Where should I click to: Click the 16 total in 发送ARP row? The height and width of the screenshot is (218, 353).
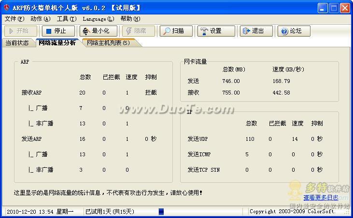[x=83, y=139]
